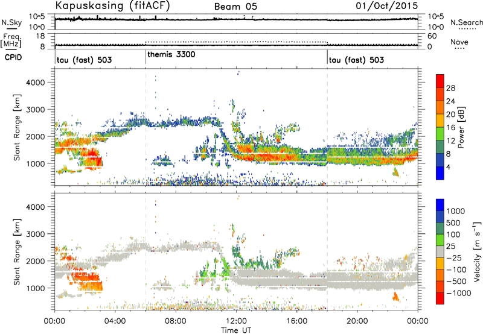Click the '4000' range tick in the velocity panel
This screenshot has width=483, height=334.
pyautogui.click(x=36, y=207)
